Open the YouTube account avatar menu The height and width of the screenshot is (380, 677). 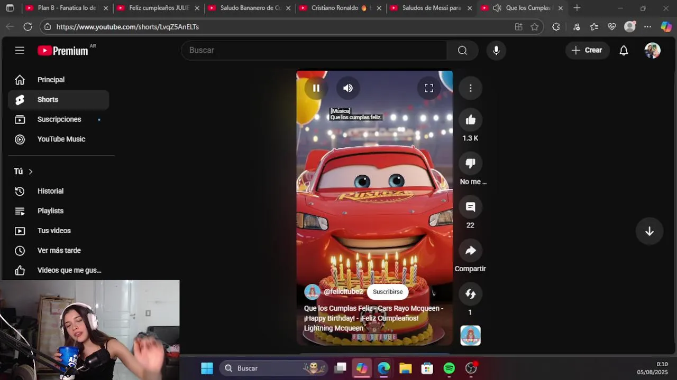[652, 50]
